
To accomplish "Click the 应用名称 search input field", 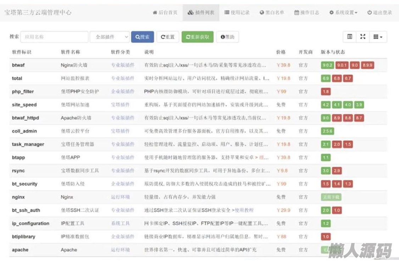I will pos(54,37).
